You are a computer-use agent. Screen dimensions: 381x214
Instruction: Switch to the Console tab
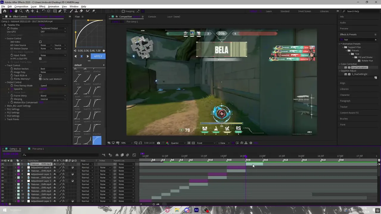(x=152, y=17)
